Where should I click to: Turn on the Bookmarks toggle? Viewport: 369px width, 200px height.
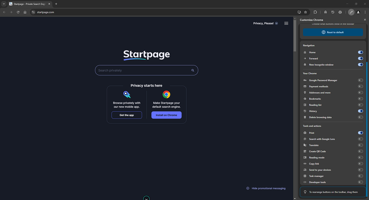tap(360, 99)
